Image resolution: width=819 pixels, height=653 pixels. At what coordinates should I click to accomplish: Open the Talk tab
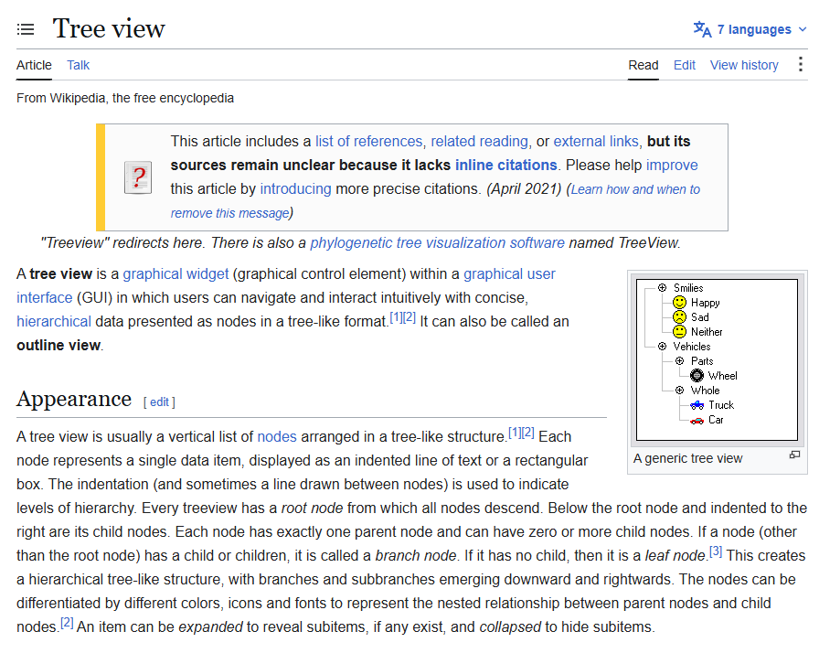[x=79, y=65]
